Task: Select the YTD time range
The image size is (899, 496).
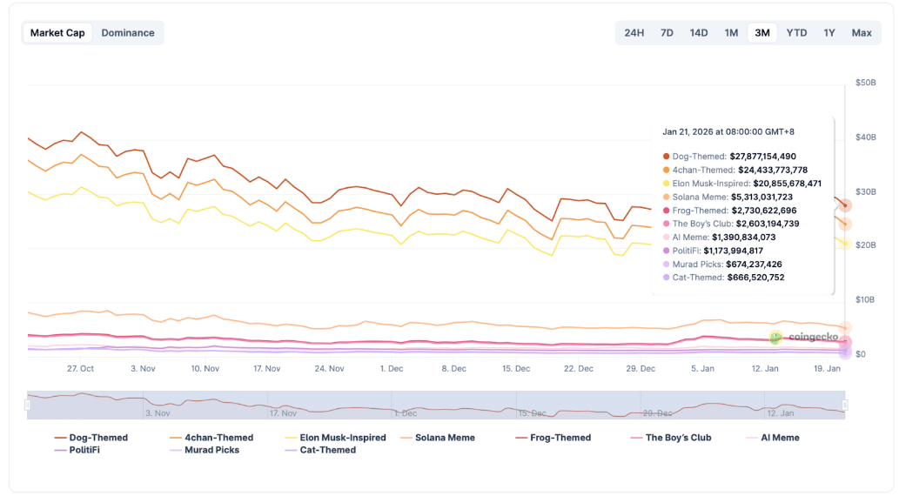Action: pyautogui.click(x=796, y=33)
